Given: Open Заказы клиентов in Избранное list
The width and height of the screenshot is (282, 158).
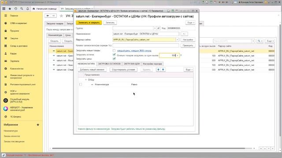Looking at the screenshot, I should point(12,136).
